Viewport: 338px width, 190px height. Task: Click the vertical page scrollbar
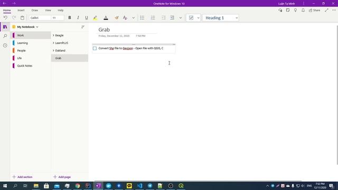pos(337,95)
